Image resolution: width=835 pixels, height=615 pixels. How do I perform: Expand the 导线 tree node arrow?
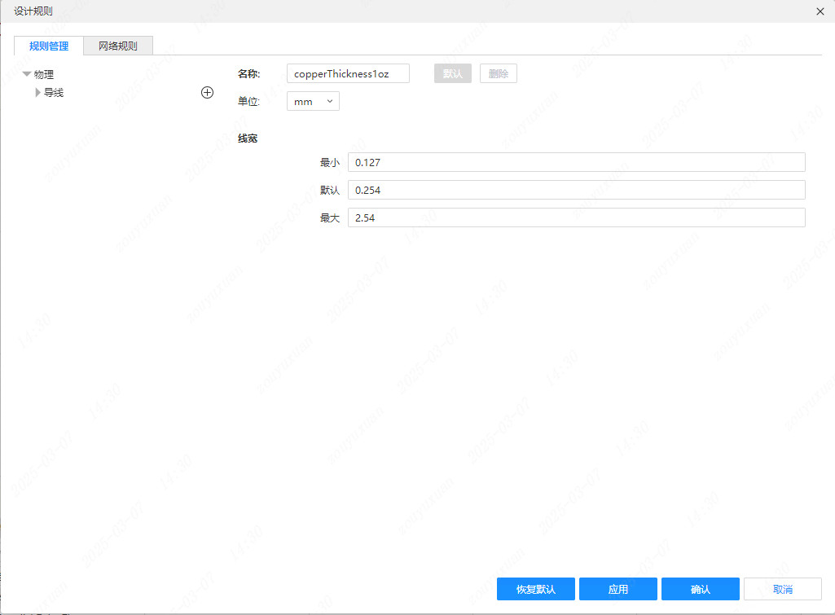(x=37, y=93)
